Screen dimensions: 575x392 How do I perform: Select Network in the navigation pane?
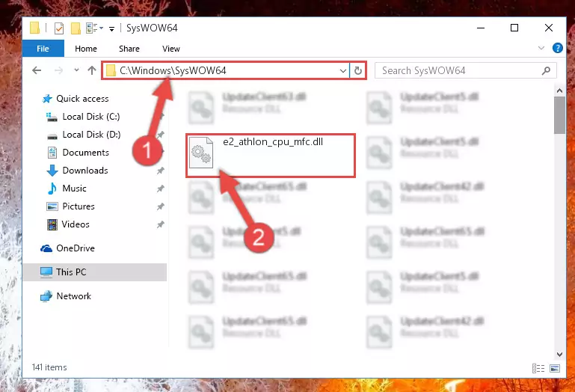click(x=74, y=296)
